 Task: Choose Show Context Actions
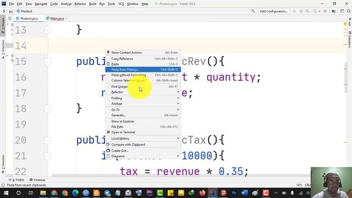(143, 53)
